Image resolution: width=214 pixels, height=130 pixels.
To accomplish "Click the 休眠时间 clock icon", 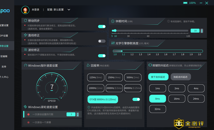I will (113, 21).
